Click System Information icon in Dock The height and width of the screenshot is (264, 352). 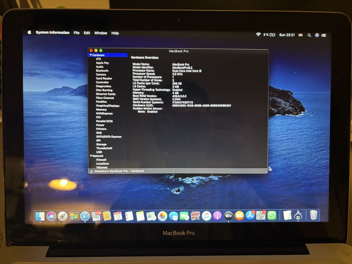[x=298, y=215]
